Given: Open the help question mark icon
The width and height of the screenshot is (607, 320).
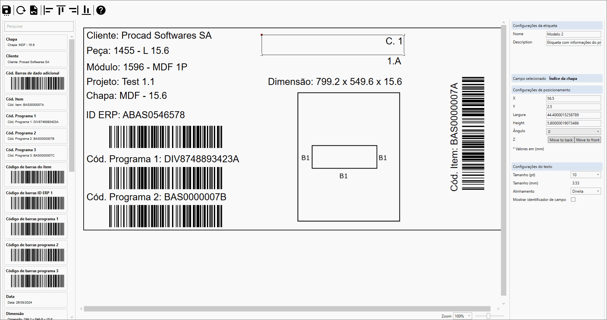Looking at the screenshot, I should point(101,10).
